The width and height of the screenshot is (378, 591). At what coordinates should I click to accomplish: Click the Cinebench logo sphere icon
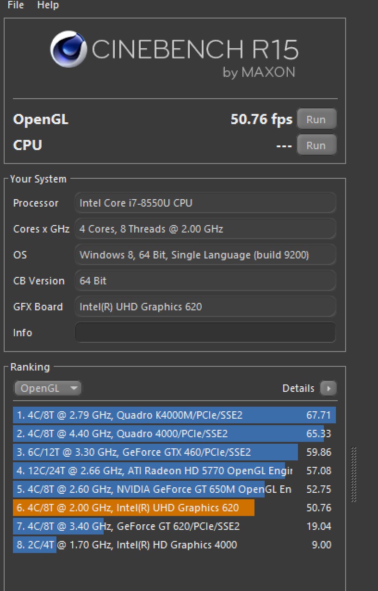69,49
